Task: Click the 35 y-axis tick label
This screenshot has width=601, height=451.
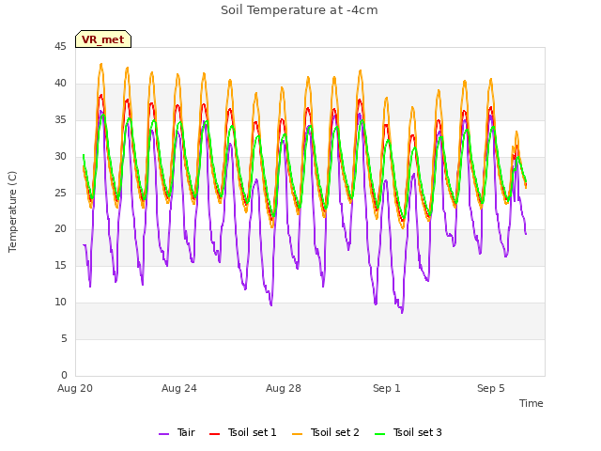Action: tap(60, 120)
